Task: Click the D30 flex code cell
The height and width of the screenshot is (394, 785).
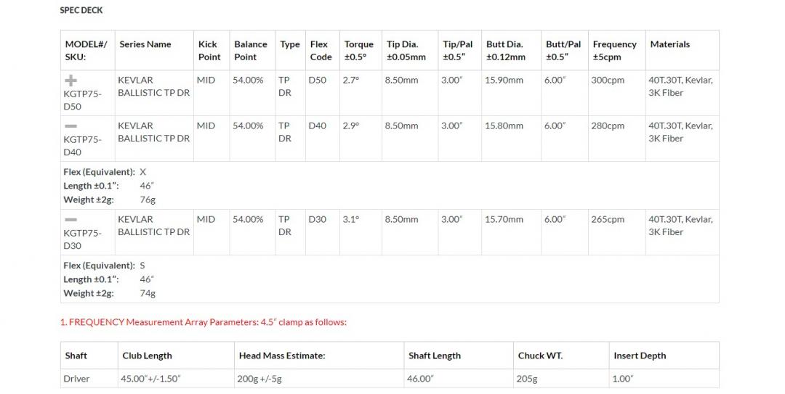Action: pos(318,220)
